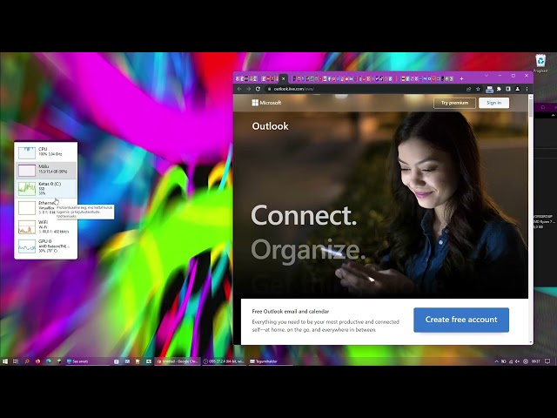
Task: Select the WiFi performance entry
Action: [x=46, y=226]
